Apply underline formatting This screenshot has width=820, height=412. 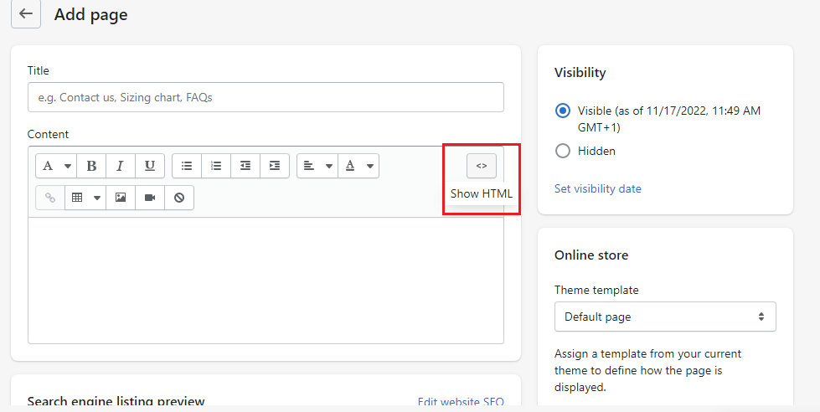pos(149,166)
